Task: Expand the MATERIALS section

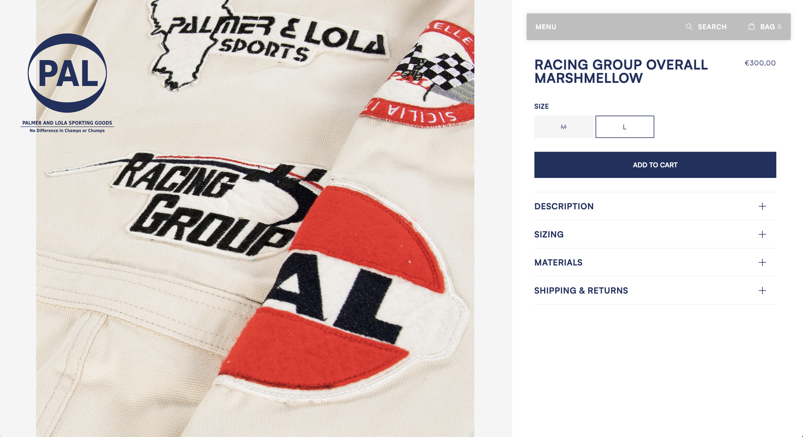Action: point(655,262)
